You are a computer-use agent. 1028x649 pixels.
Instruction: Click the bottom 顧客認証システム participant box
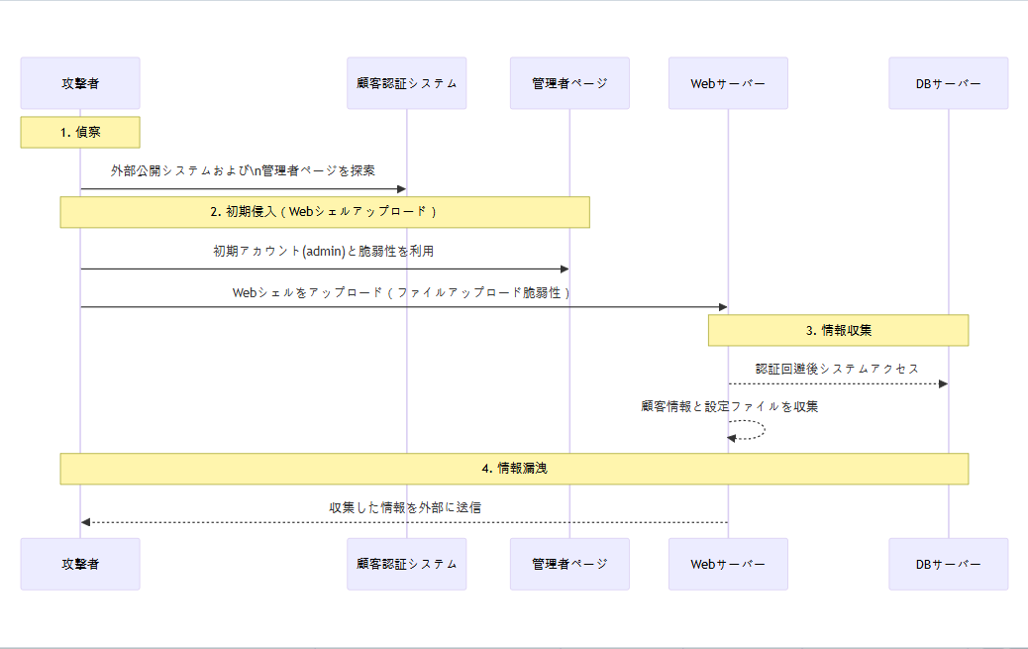pos(406,565)
